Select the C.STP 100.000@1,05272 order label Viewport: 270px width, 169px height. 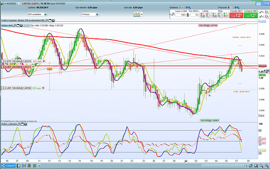coord(18,61)
